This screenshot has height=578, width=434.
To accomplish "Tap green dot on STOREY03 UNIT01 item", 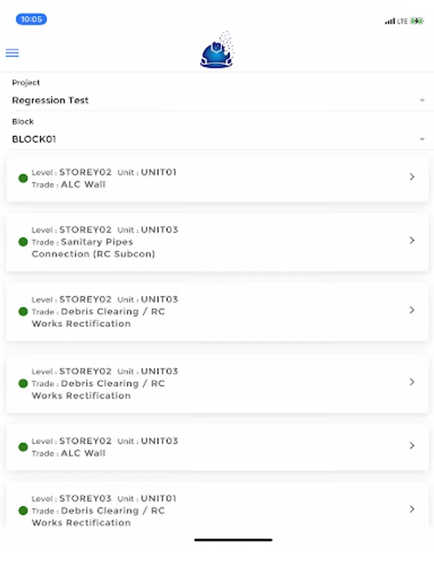I will (x=23, y=511).
